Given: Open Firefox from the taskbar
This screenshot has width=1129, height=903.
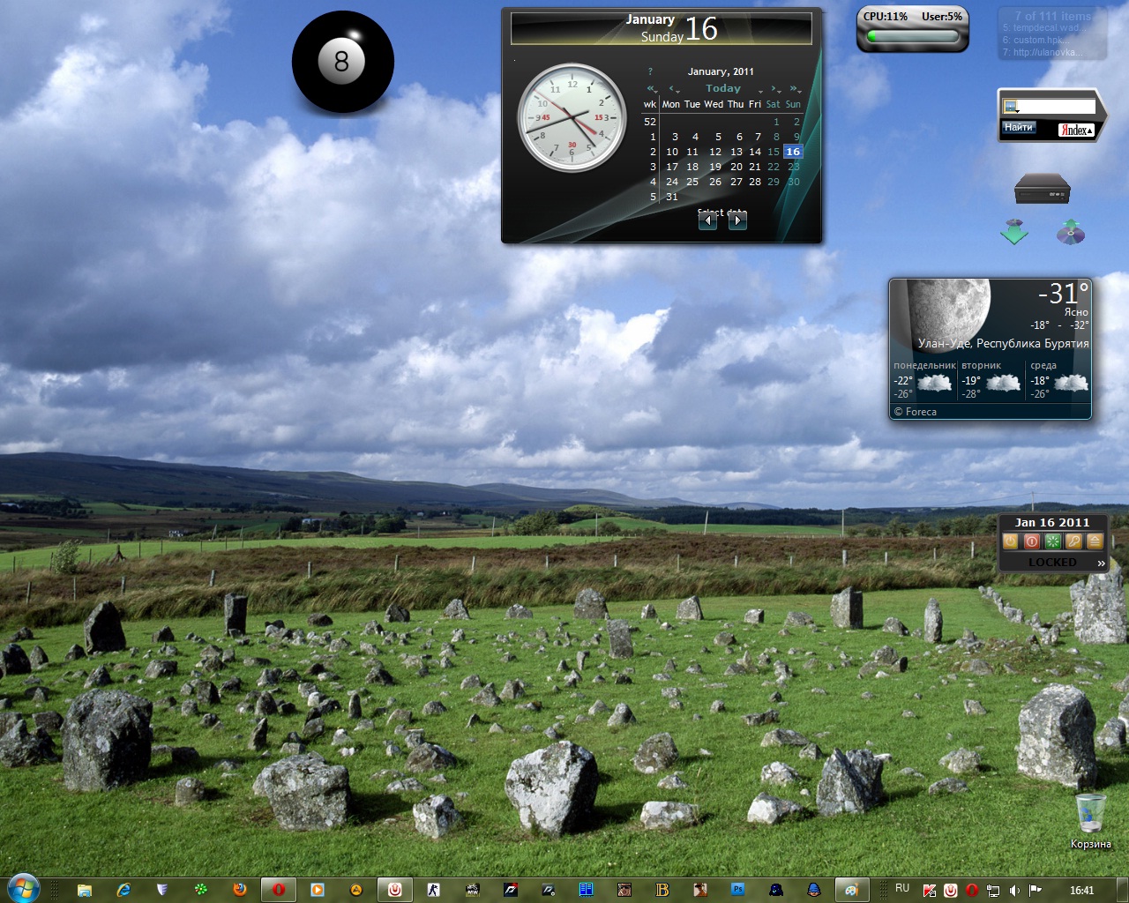Looking at the screenshot, I should pyautogui.click(x=239, y=889).
